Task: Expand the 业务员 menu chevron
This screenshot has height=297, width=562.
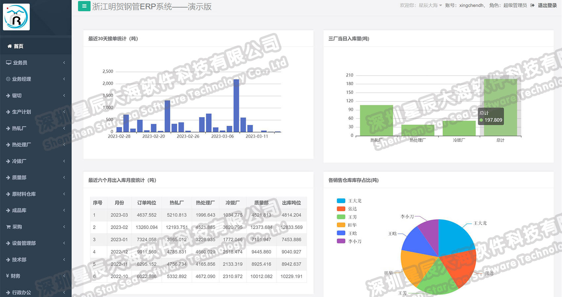Action: pyautogui.click(x=64, y=63)
